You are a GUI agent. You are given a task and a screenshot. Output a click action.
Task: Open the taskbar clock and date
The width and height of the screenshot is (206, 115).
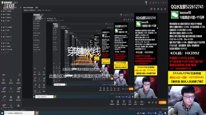point(160,113)
